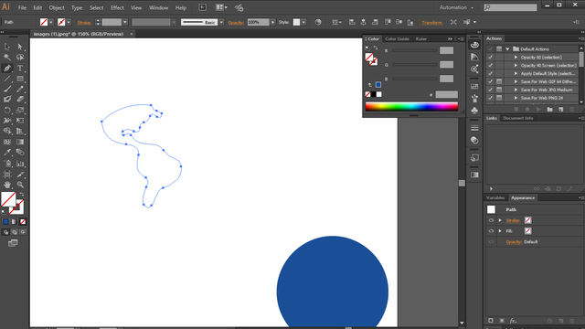Select the Gradient tool
The width and height of the screenshot is (585, 329).
20,142
